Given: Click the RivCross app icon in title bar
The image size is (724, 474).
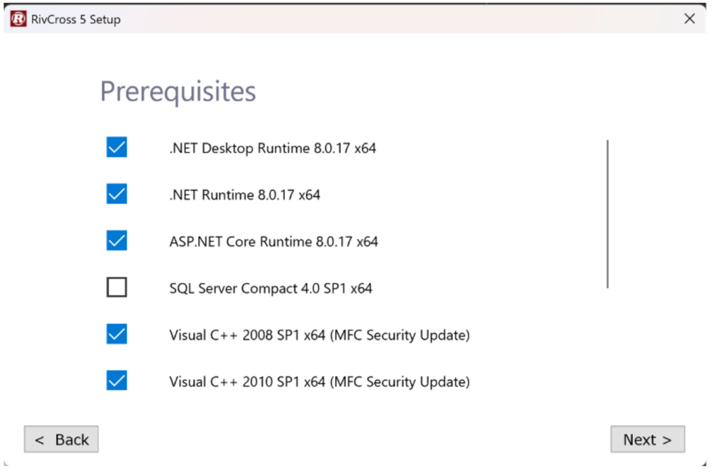Looking at the screenshot, I should [x=18, y=19].
